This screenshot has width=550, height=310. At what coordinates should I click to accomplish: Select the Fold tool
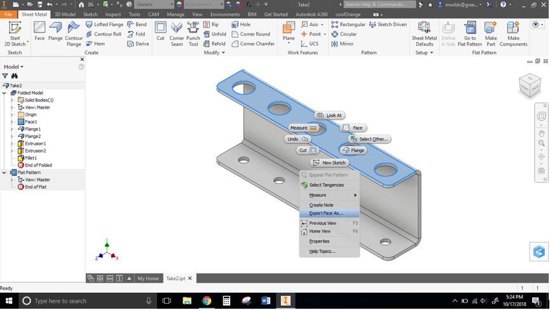tap(136, 34)
